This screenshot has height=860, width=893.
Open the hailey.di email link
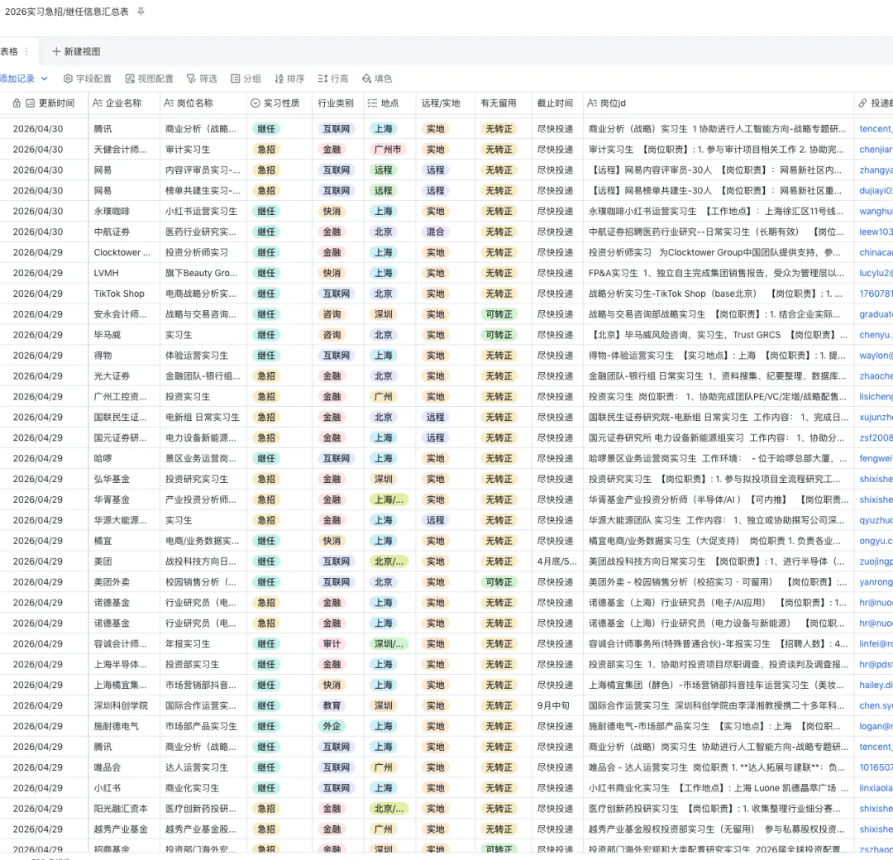tap(876, 686)
